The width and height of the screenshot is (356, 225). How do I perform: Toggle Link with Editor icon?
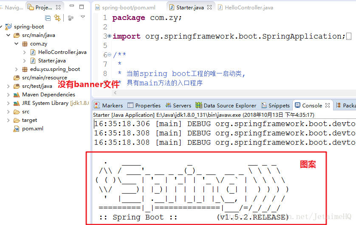point(57,18)
